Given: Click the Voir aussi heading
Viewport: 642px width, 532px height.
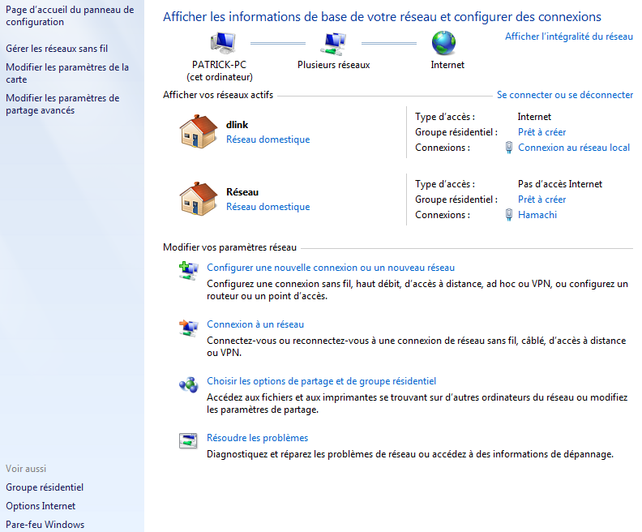Looking at the screenshot, I should click(x=26, y=469).
